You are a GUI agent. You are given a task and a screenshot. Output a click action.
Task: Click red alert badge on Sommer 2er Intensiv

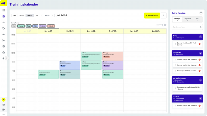point(200,44)
